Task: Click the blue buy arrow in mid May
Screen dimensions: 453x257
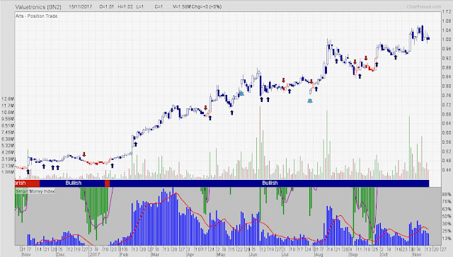Action: pyautogui.click(x=231, y=113)
